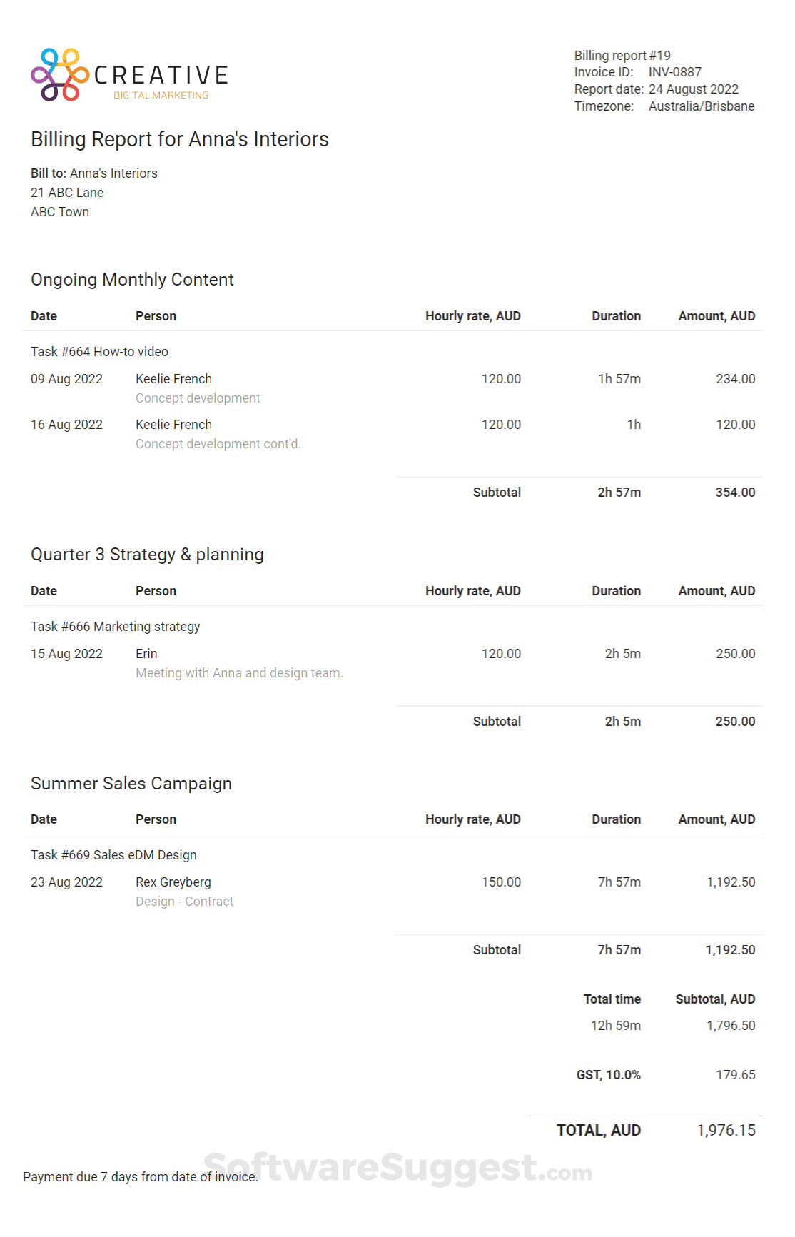Click the Quarter 3 Strategy & planning heading
Image resolution: width=795 pixels, height=1237 pixels.
pos(147,555)
